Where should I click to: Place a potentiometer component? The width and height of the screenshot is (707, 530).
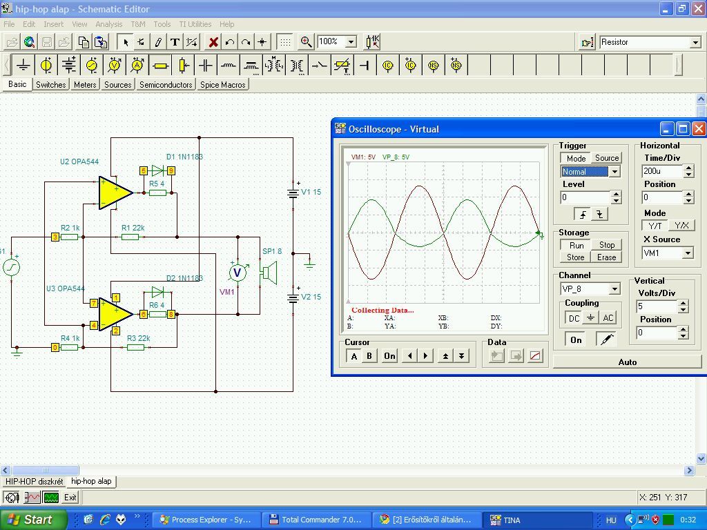183,66
